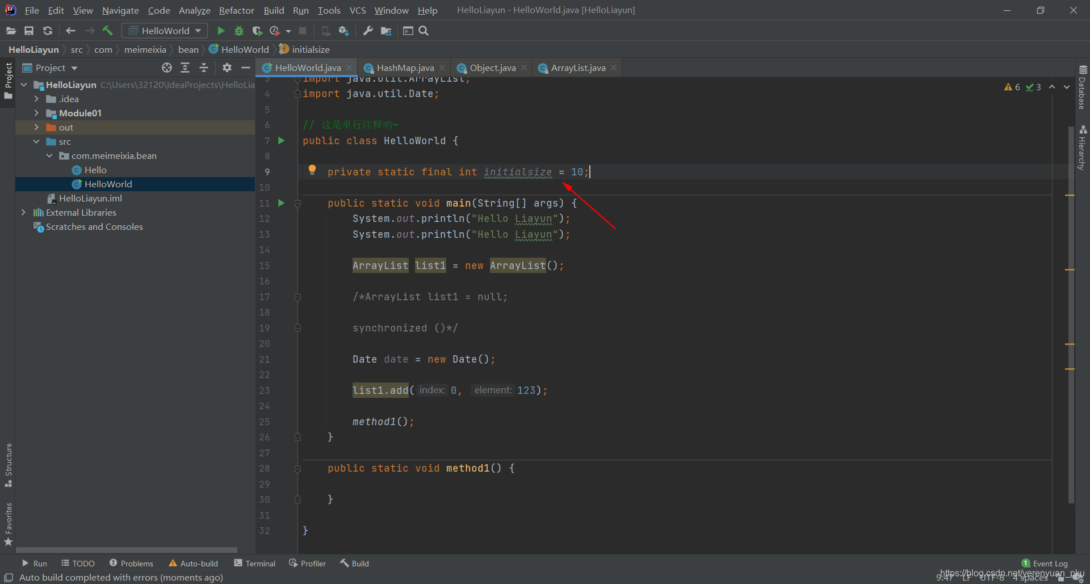Hide the Project panel with minus icon

(245, 68)
